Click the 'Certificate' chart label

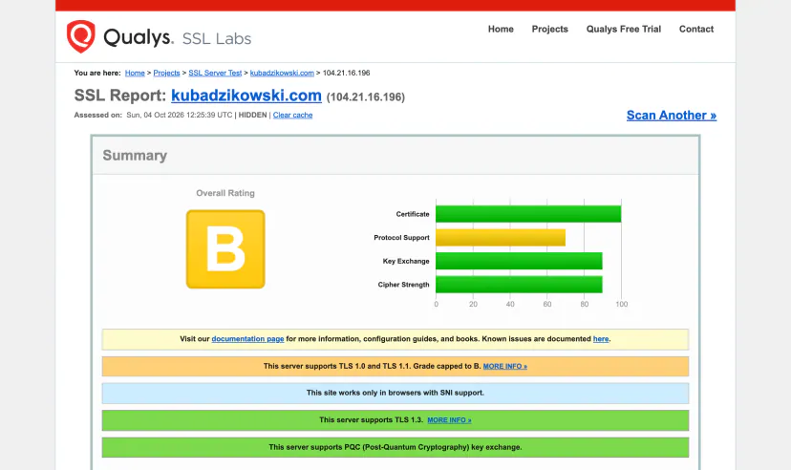pos(413,214)
